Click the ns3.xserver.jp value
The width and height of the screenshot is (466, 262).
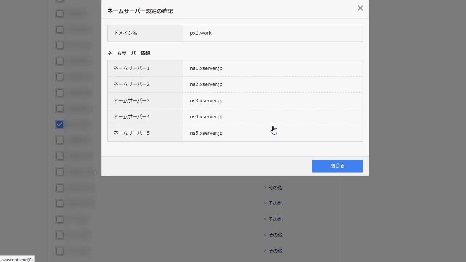coord(206,101)
